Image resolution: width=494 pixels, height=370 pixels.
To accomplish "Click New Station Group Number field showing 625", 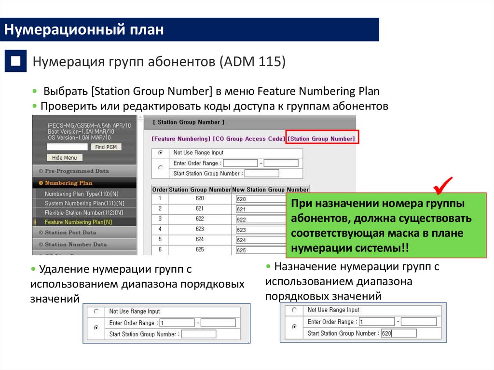I will [261, 250].
